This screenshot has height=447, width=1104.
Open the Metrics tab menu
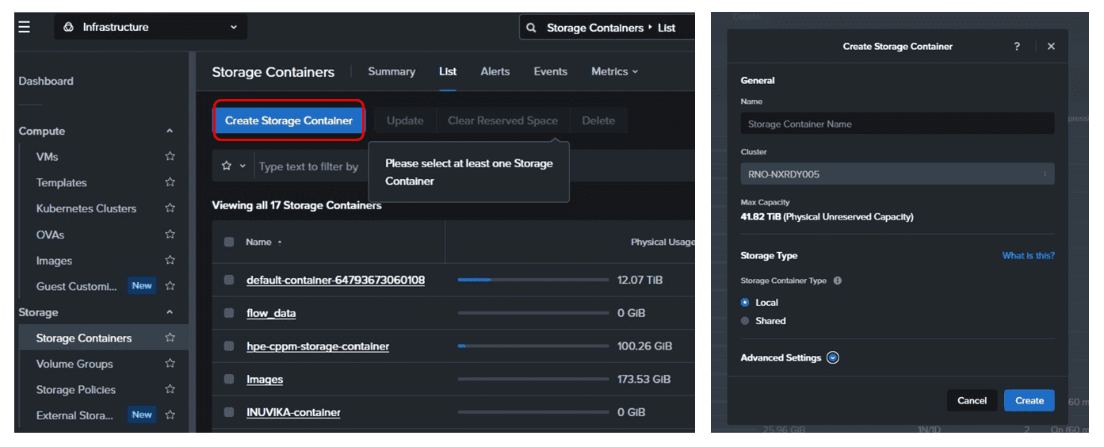[614, 71]
